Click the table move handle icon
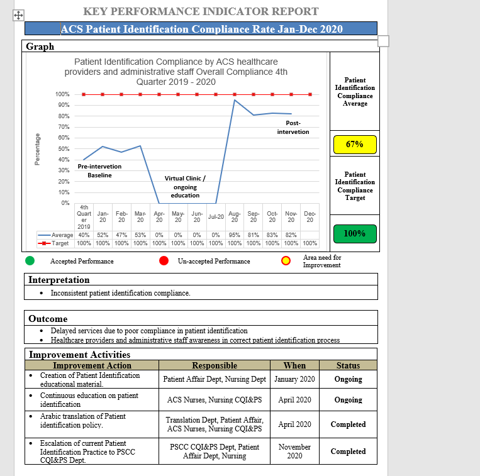 [x=18, y=15]
